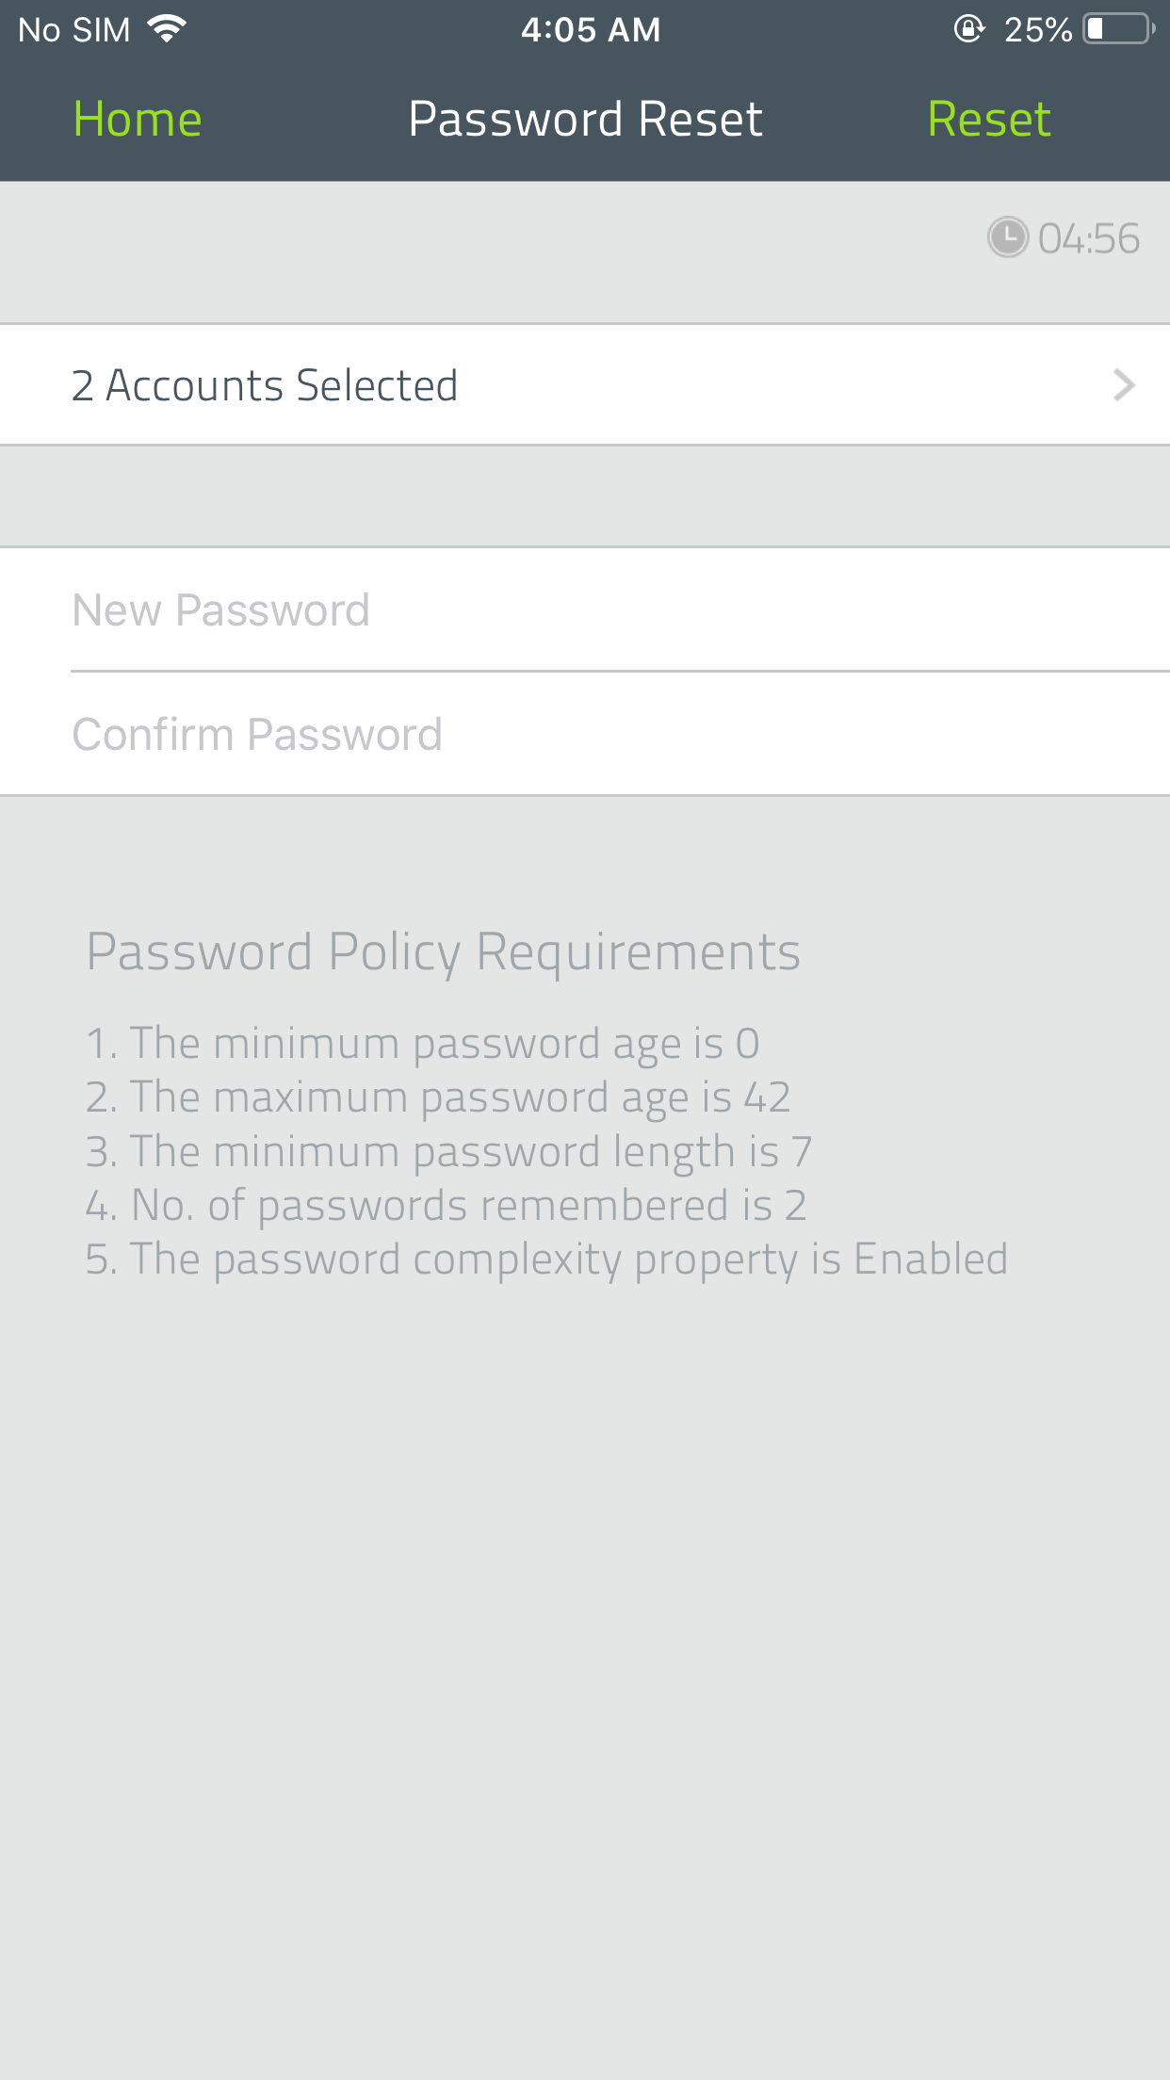This screenshot has height=2080, width=1170.
Task: Tap the disclosure arrow on the accounts row
Action: click(x=1121, y=384)
